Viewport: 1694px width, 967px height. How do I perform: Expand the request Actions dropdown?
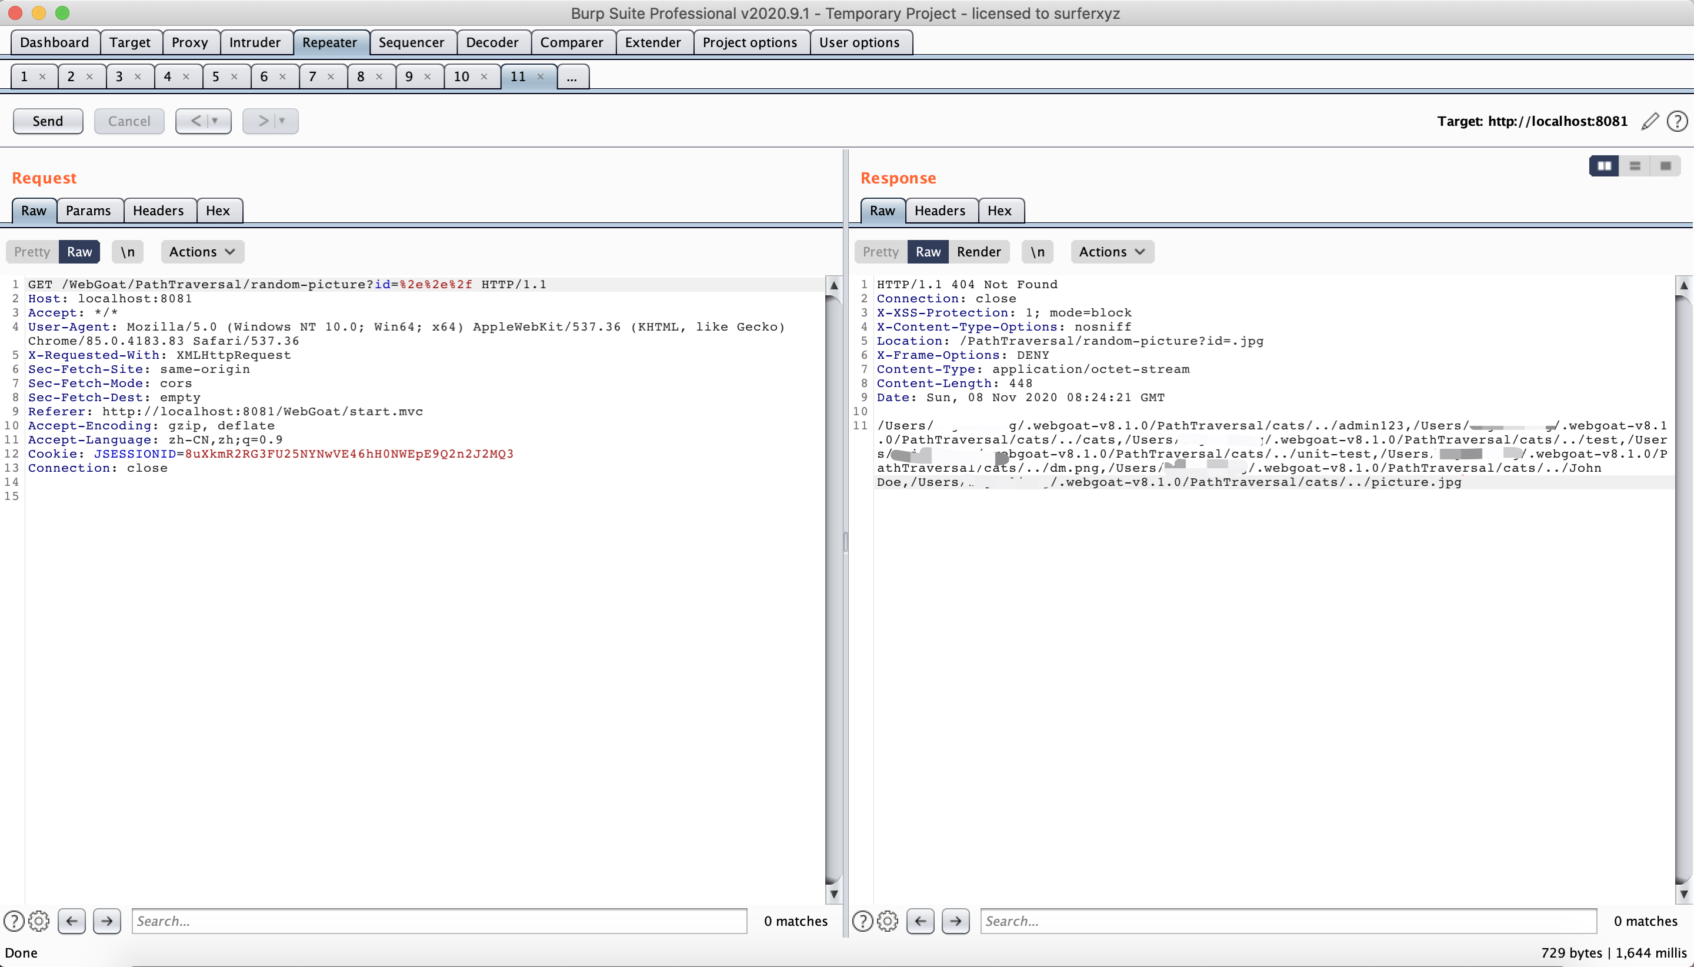coord(202,252)
